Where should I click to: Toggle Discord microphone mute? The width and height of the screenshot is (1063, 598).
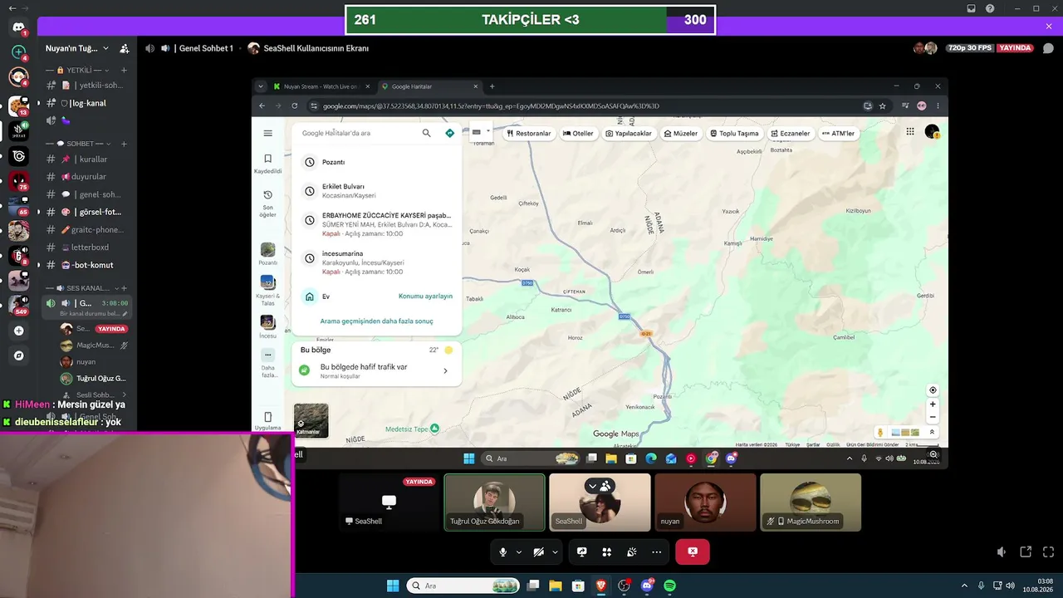pyautogui.click(x=502, y=551)
